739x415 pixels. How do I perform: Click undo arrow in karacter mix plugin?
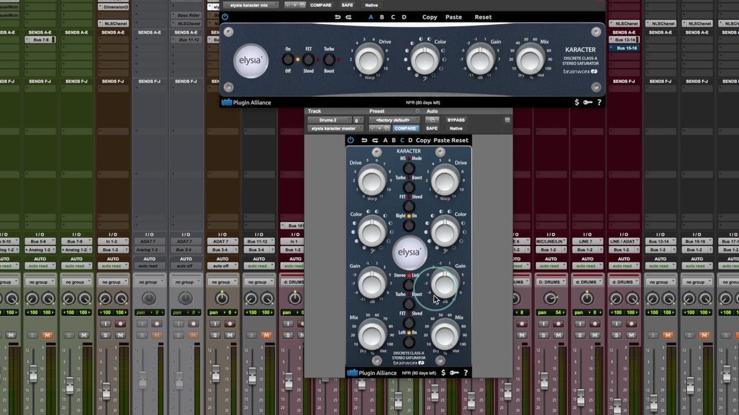coord(338,17)
